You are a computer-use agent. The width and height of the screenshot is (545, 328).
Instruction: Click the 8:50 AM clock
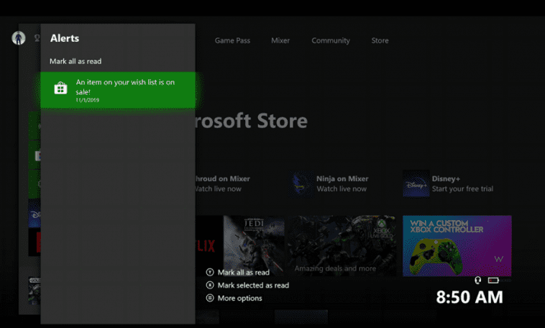(470, 297)
